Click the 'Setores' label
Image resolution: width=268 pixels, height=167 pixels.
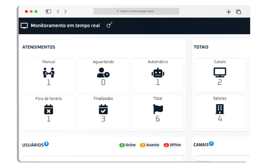(220, 98)
